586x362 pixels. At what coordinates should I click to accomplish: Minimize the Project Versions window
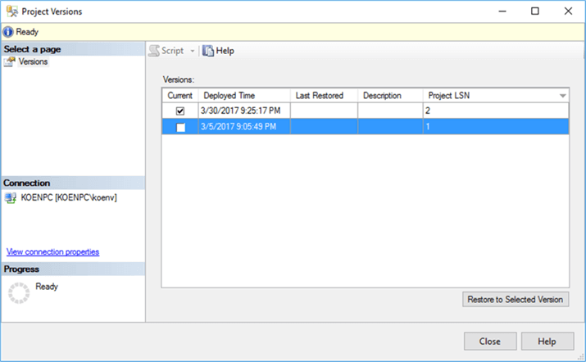pyautogui.click(x=502, y=11)
